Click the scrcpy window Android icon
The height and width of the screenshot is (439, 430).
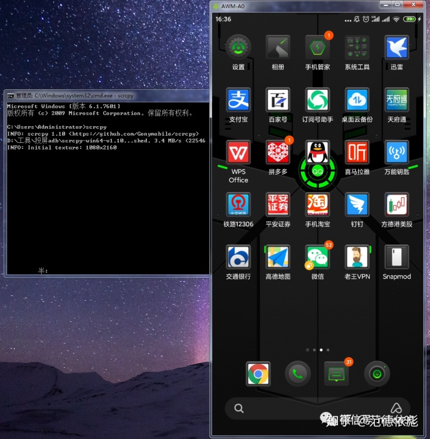[x=216, y=6]
